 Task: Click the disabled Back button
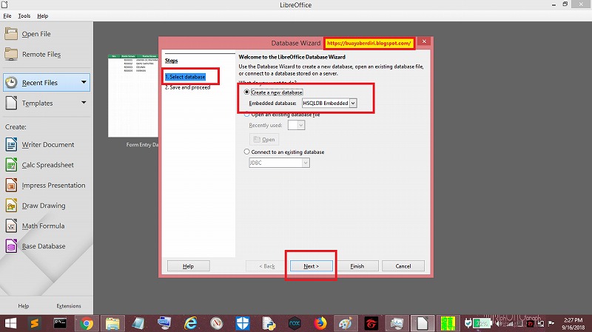point(266,266)
